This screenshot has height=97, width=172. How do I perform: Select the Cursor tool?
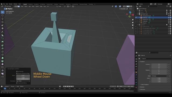coord(2,16)
